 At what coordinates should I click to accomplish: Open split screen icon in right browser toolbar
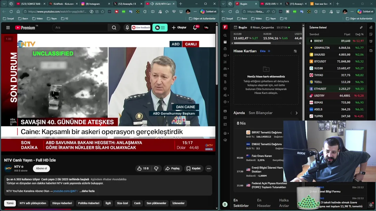324,11
